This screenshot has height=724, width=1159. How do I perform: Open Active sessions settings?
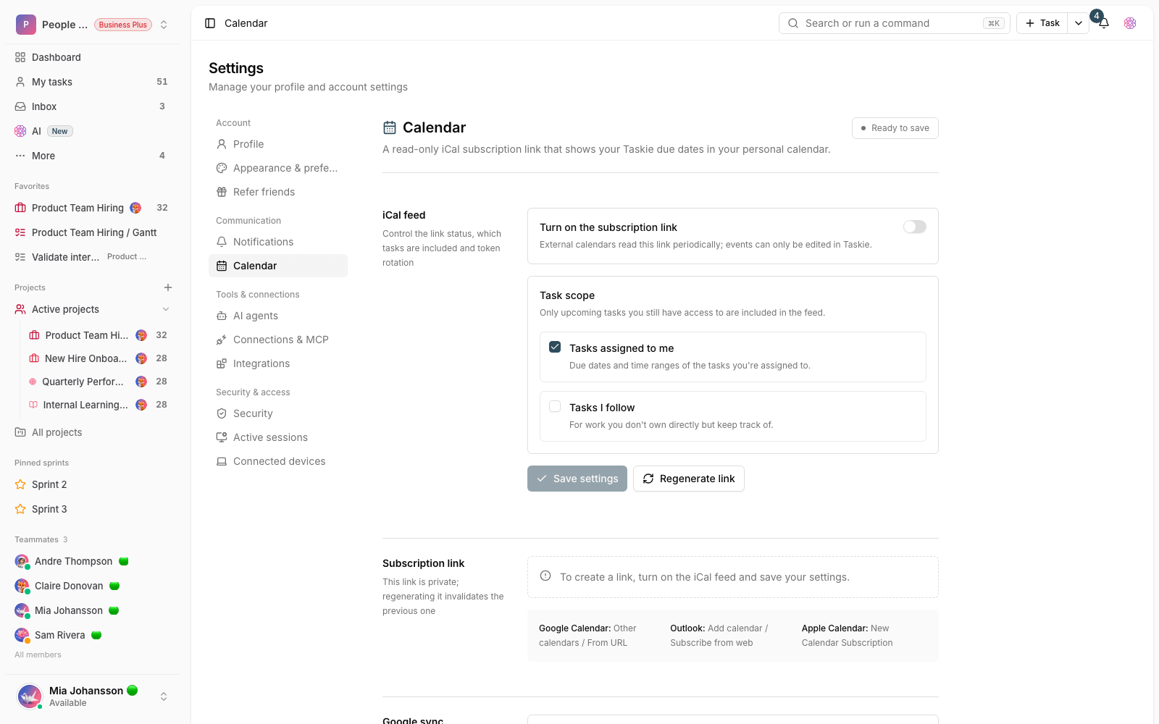point(278,437)
